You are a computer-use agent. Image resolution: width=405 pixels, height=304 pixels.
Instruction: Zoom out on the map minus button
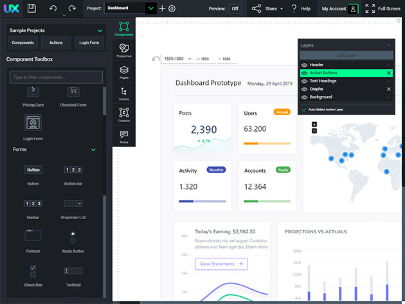[314, 131]
